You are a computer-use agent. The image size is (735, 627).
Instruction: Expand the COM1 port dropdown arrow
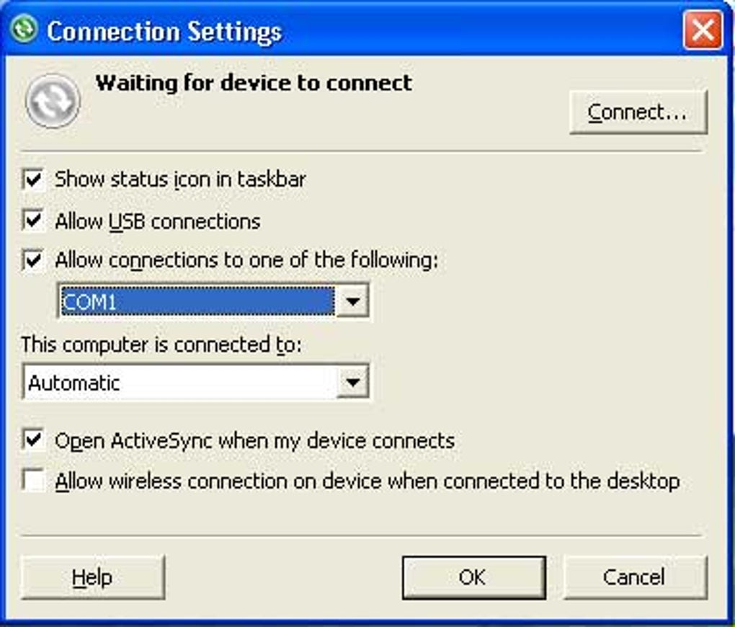tap(352, 301)
